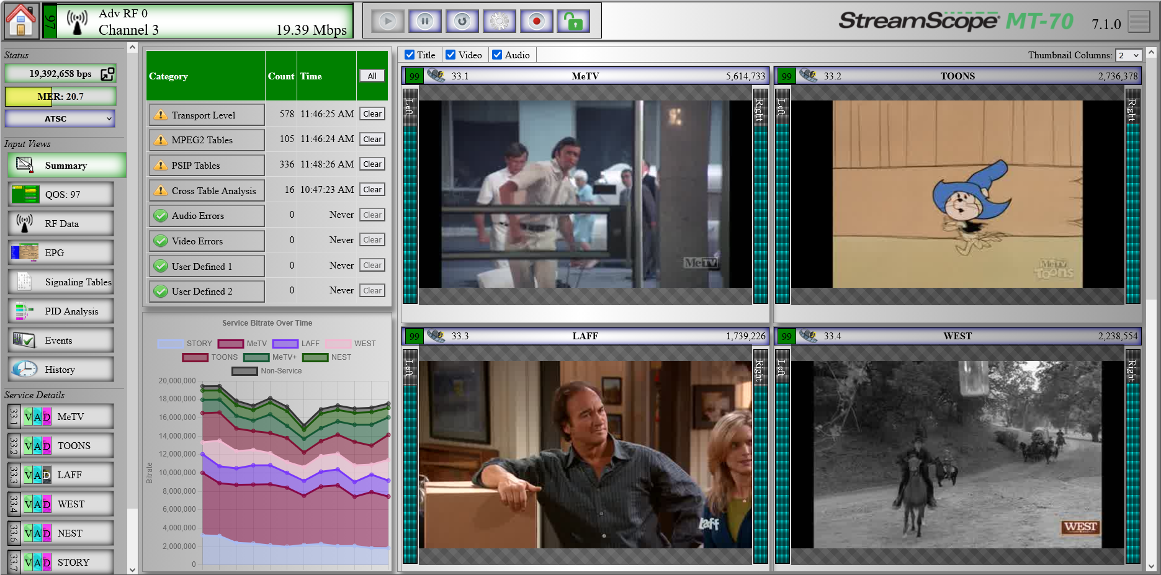Click the Home icon in the top-left corner
Viewport: 1161px width, 575px height.
coord(20,20)
